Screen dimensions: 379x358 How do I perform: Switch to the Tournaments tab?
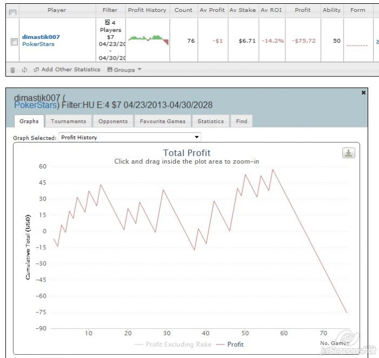click(68, 121)
